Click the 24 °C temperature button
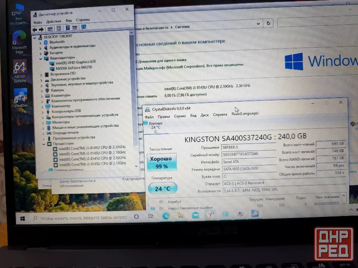358x268 pixels. tap(162, 188)
